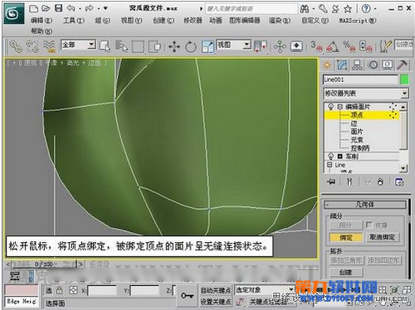Screen dimensions: 415x310
Task: Select the 控制柄 sub-object level
Action: click(360, 148)
